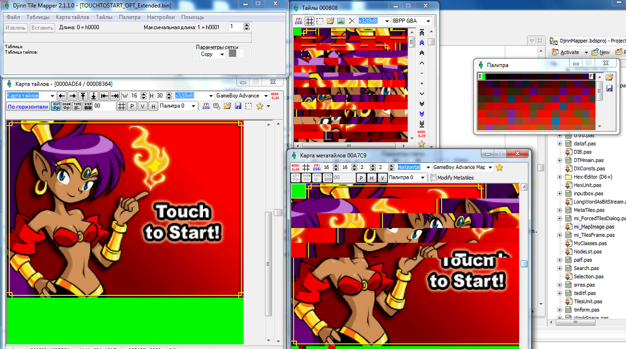Viewport: 626px width, 349px height.
Task: Click the star favorites icon in tile map toolbar
Action: (x=259, y=106)
